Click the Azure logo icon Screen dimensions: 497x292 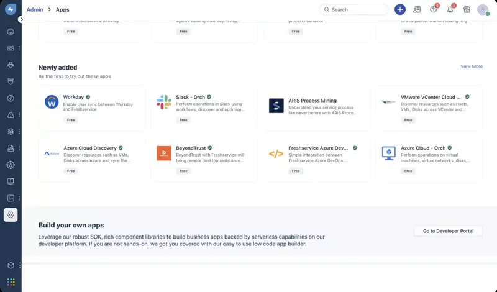click(x=52, y=153)
